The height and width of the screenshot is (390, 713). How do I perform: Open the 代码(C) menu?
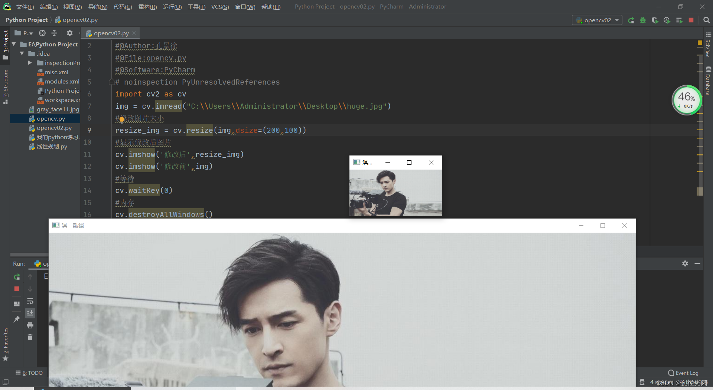pos(123,7)
